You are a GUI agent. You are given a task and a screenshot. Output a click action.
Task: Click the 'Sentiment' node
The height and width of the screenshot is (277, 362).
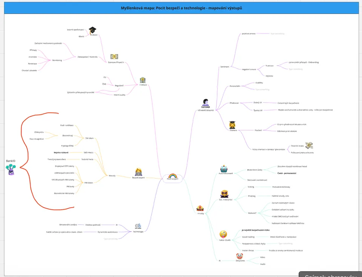pyautogui.click(x=225, y=67)
